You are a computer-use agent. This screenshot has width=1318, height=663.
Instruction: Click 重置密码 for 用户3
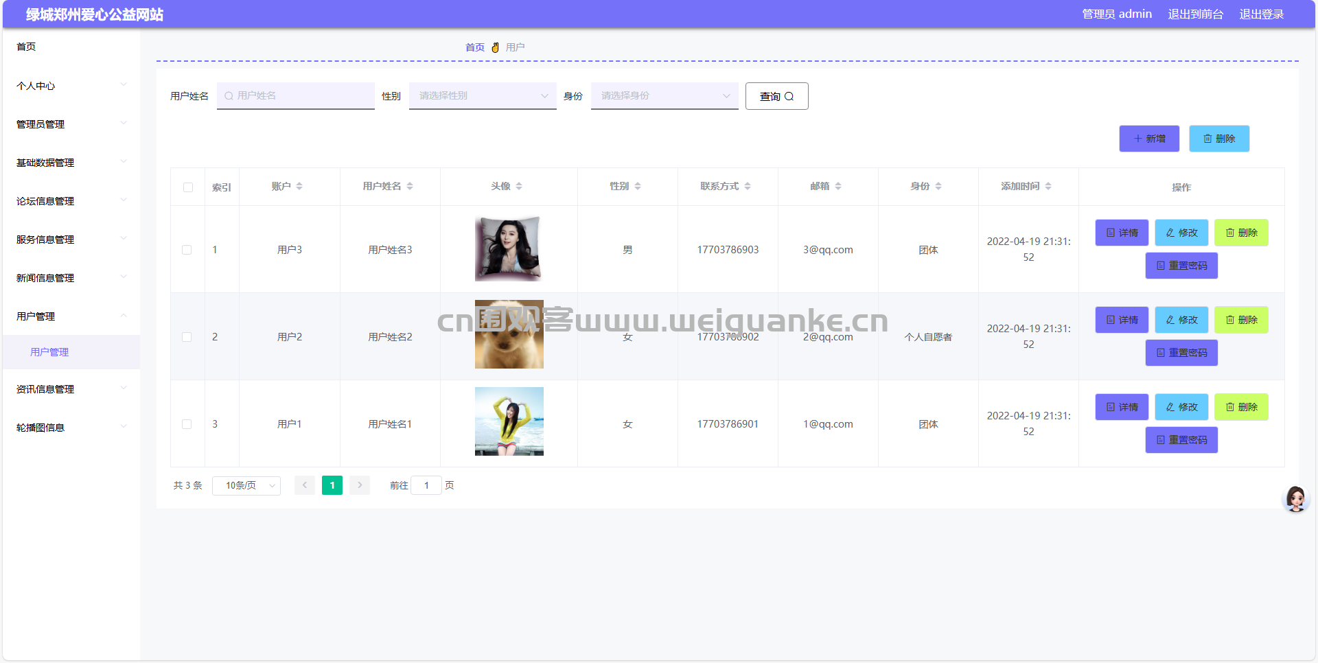point(1181,266)
